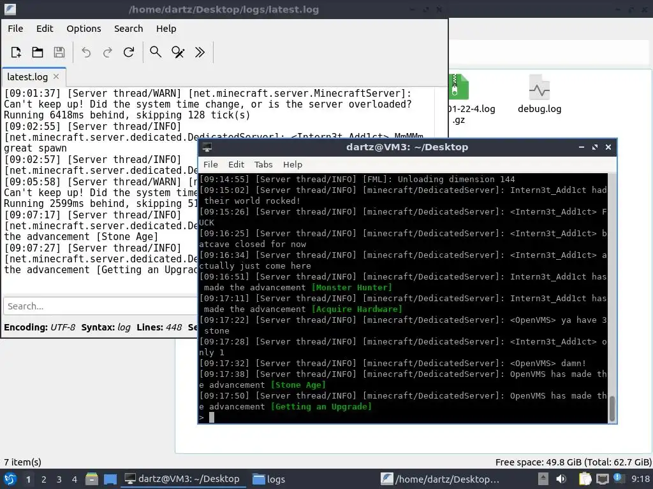The image size is (653, 489).
Task: Open the volume control tray icon
Action: [x=561, y=479]
